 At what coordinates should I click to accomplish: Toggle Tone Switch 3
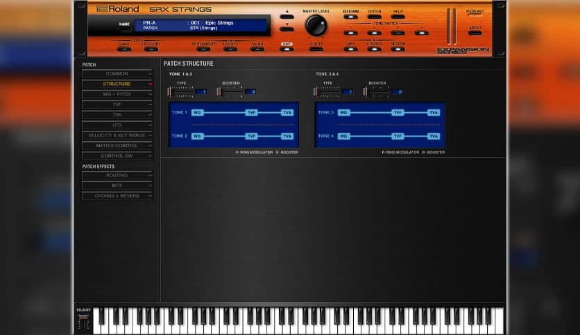coord(398,33)
